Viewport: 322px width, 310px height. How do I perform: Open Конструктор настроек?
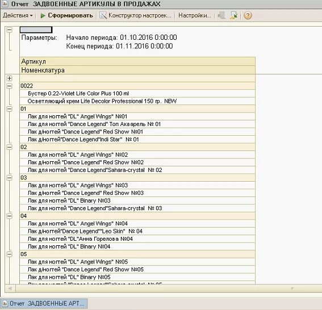(x=135, y=15)
